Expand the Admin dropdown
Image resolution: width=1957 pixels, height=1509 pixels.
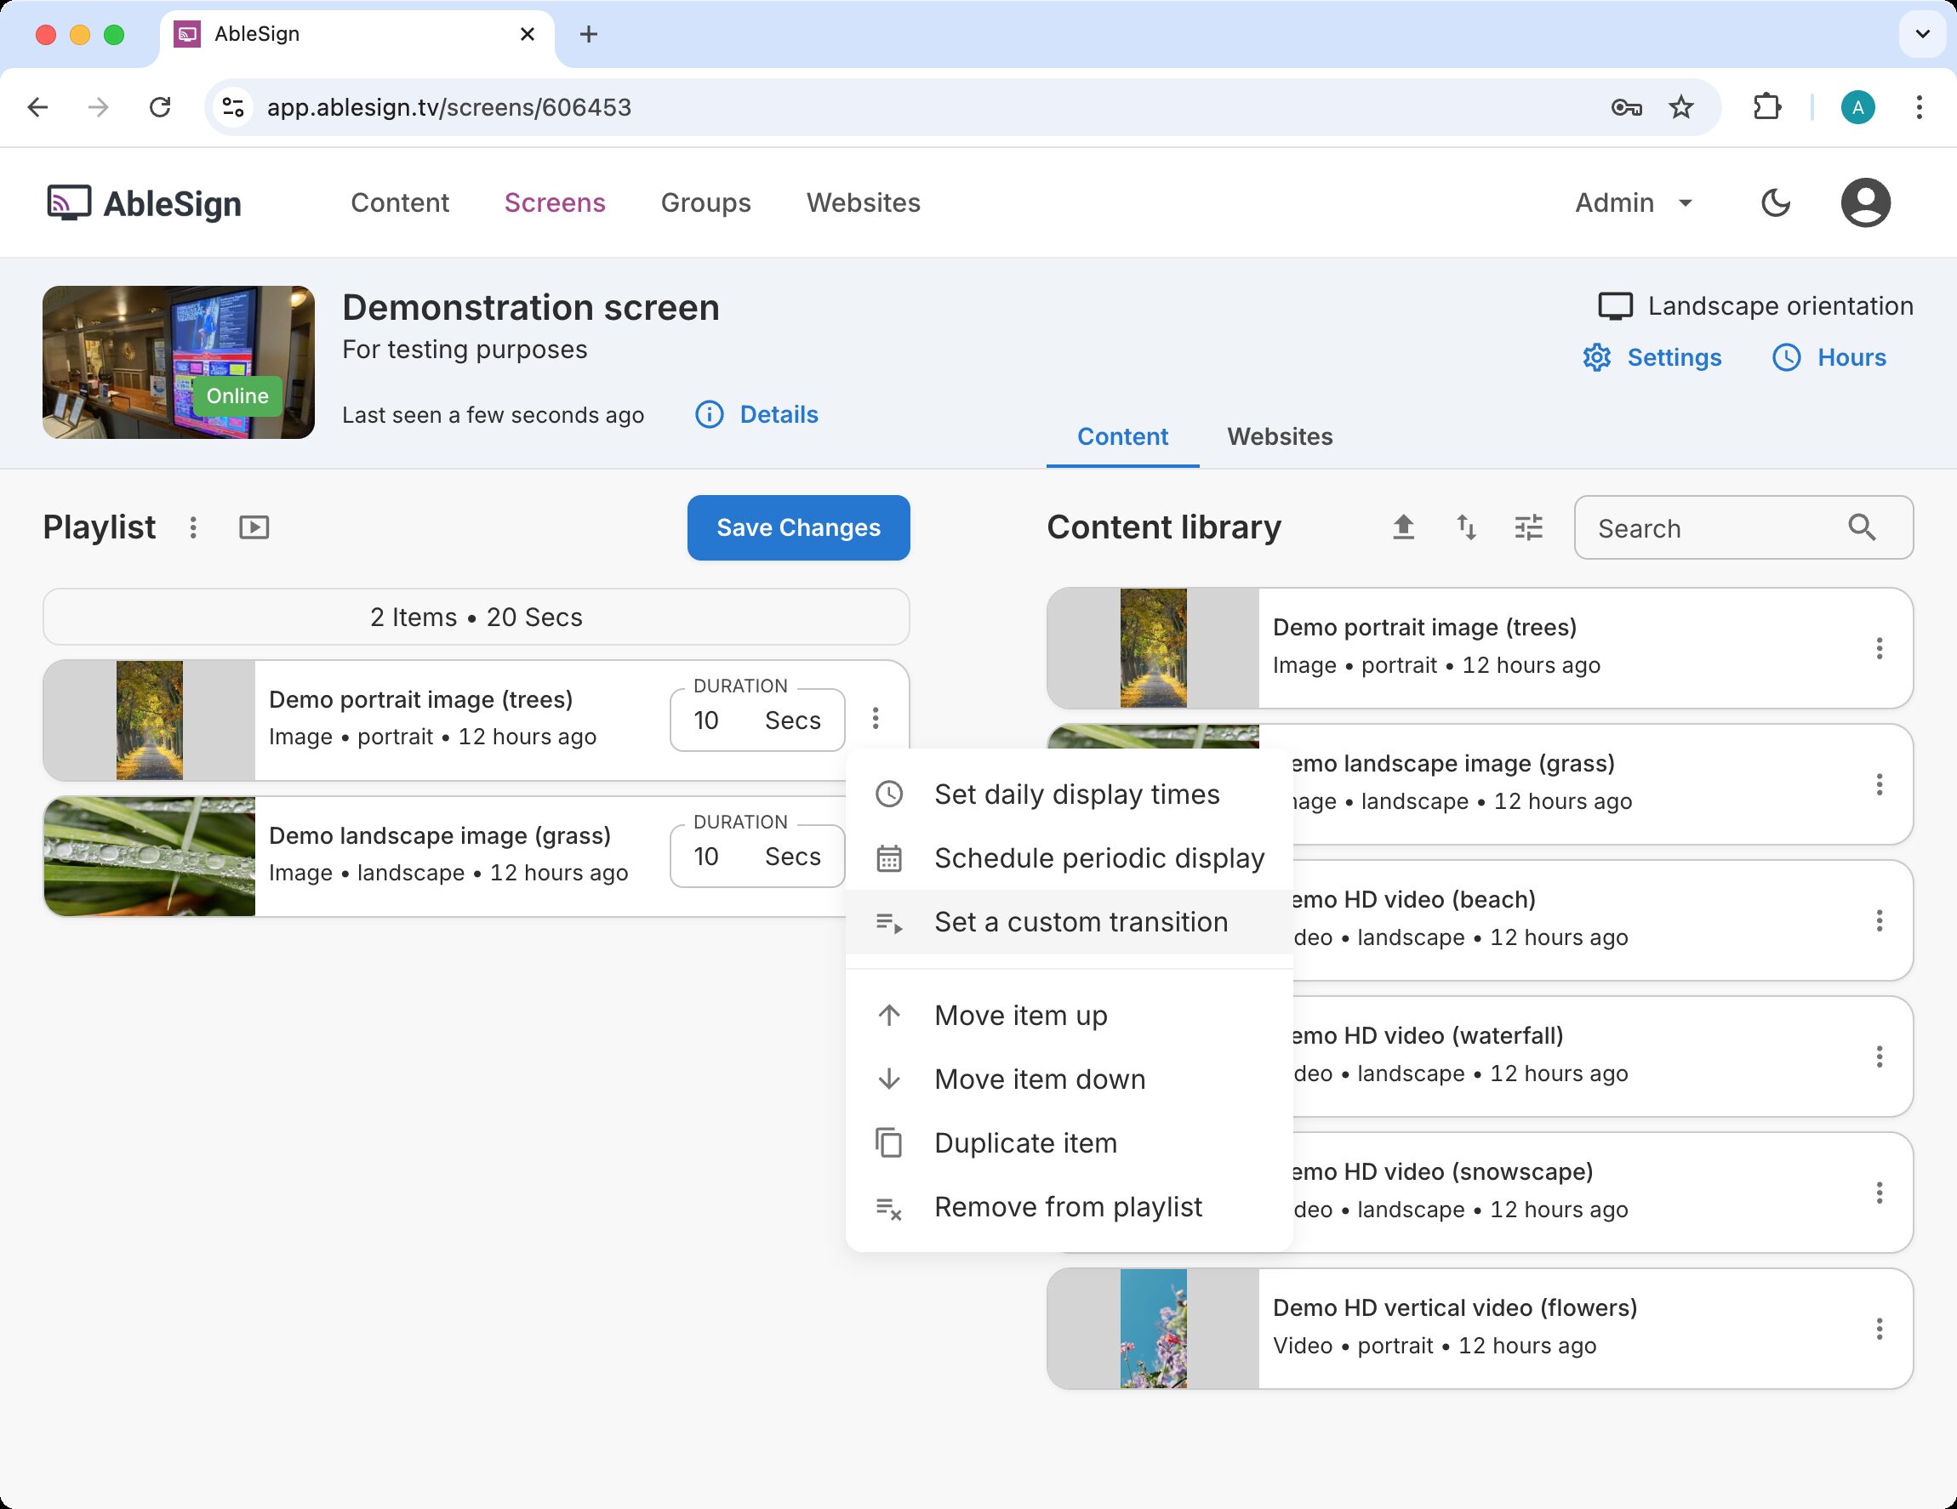coord(1635,203)
